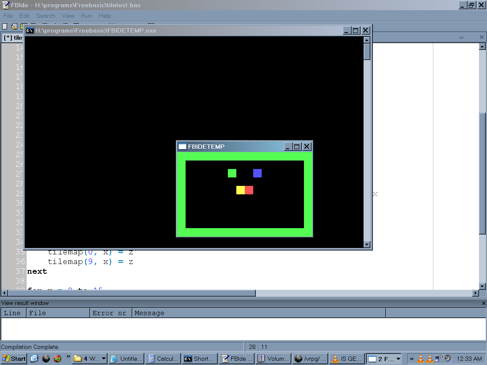Open the Run menu
The height and width of the screenshot is (365, 487).
[x=86, y=16]
